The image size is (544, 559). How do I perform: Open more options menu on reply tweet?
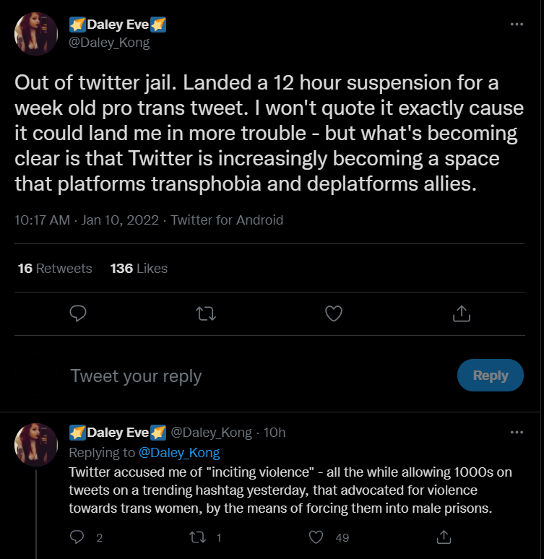(x=517, y=433)
